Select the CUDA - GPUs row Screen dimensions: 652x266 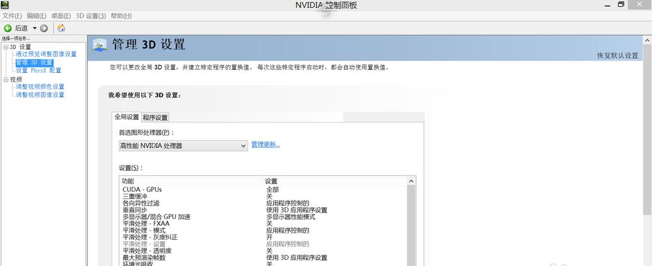tap(263, 190)
